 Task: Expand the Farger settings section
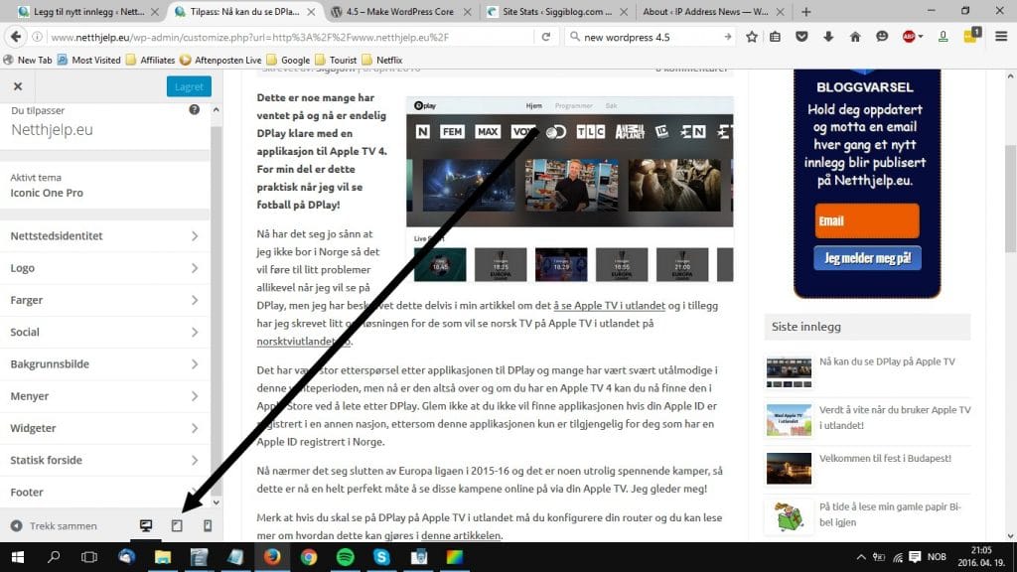[x=104, y=300]
